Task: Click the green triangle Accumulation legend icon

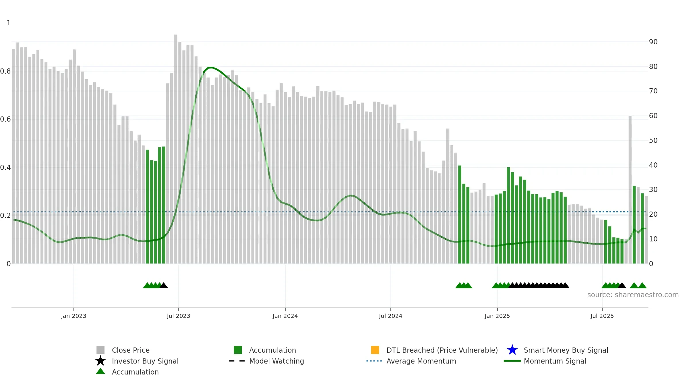Action: pos(100,371)
